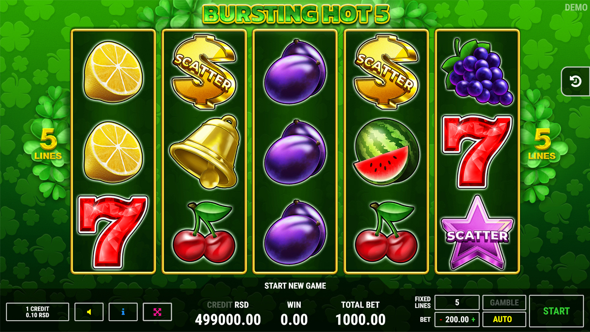The height and width of the screenshot is (332, 590).
Task: Click the grapes symbol on reel five
Action: pos(477,72)
